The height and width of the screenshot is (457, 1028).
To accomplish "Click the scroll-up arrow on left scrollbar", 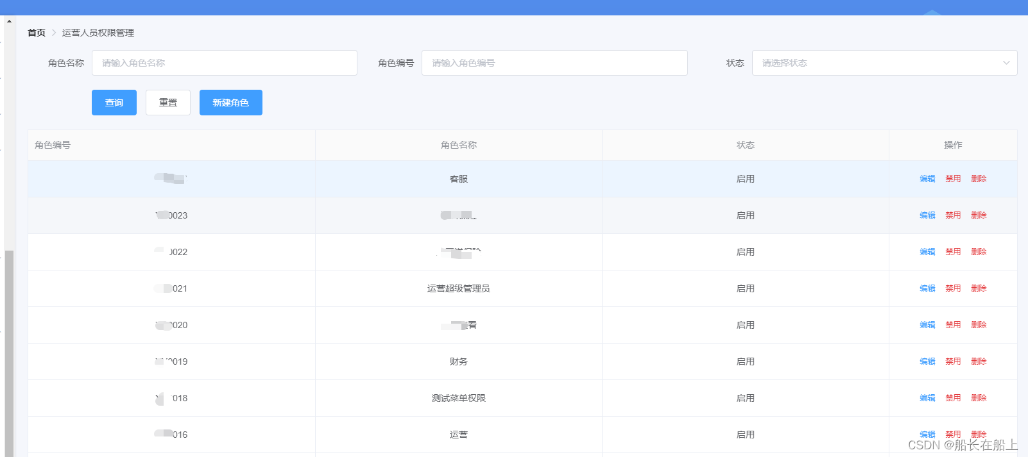I will tap(9, 21).
